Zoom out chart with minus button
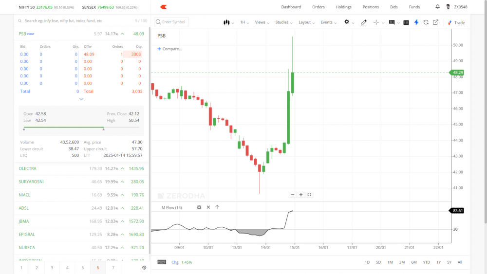Screen dimensions: 487x274 292,195
